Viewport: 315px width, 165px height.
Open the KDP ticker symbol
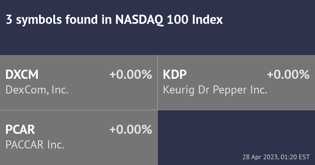tap(175, 75)
